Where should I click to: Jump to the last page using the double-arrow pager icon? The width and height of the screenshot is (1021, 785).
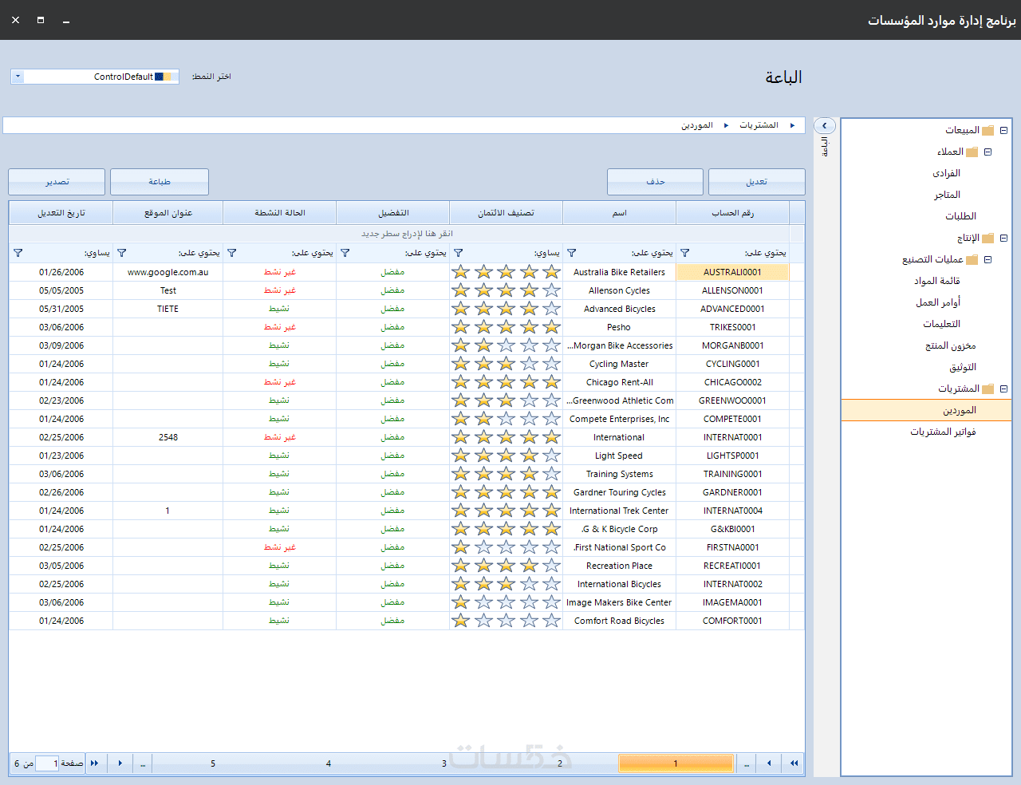(95, 763)
